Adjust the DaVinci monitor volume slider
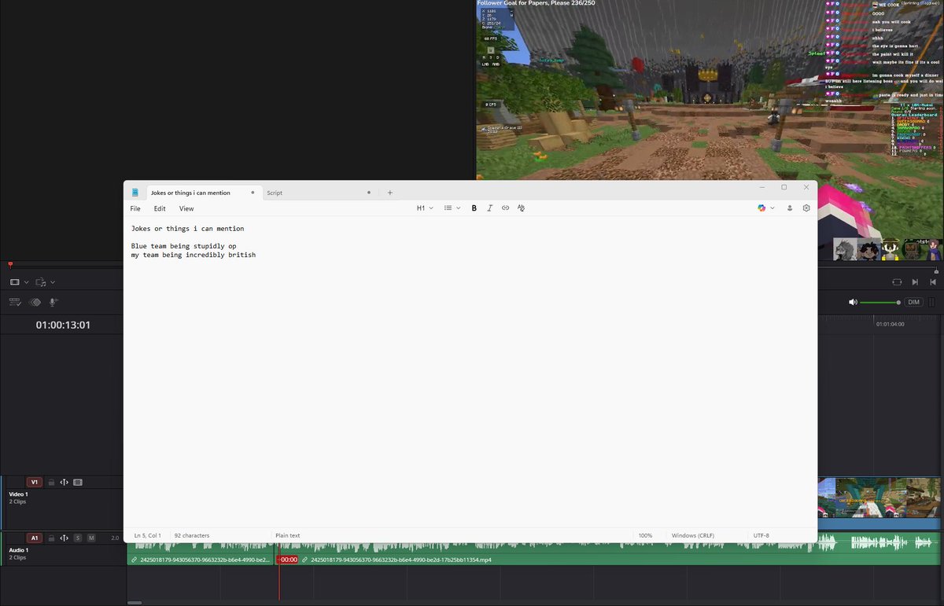This screenshot has width=944, height=606. 880,302
